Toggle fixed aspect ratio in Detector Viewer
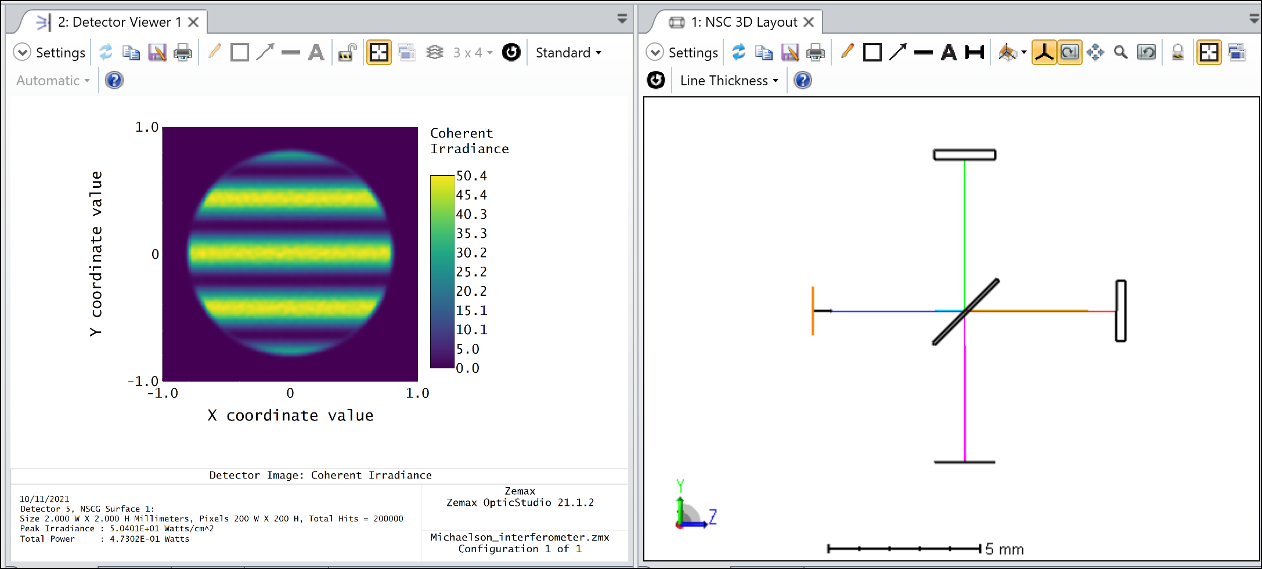 (x=379, y=52)
